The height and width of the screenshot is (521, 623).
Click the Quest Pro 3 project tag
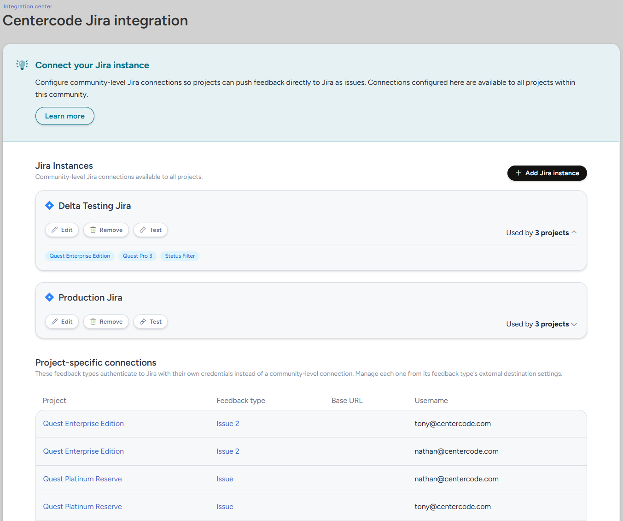[138, 256]
